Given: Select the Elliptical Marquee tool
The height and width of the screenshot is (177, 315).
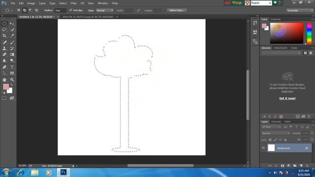Looking at the screenshot, I should 4,24.
